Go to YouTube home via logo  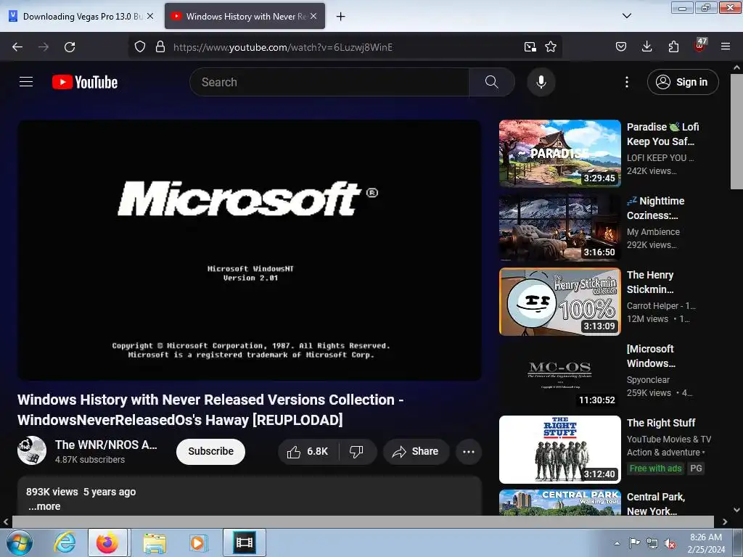[85, 82]
